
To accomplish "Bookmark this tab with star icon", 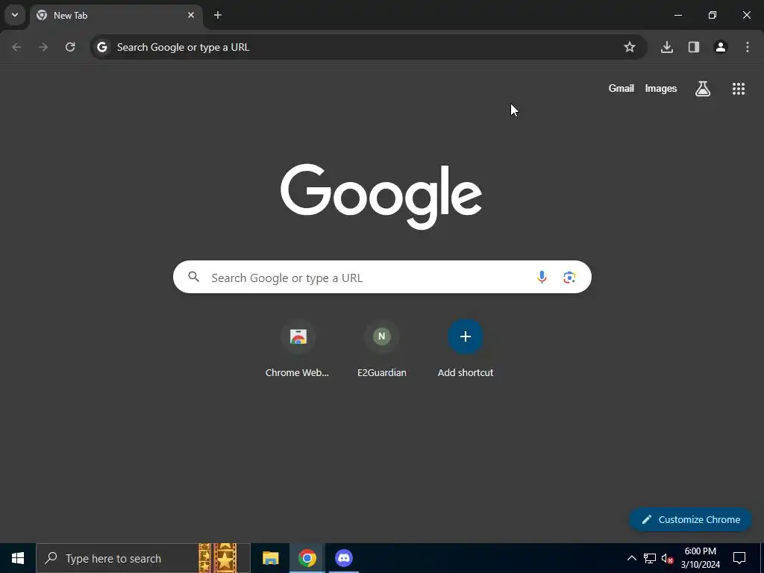I will tap(630, 47).
